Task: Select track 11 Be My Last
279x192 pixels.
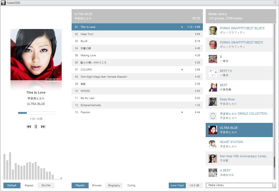Action: (x=137, y=98)
